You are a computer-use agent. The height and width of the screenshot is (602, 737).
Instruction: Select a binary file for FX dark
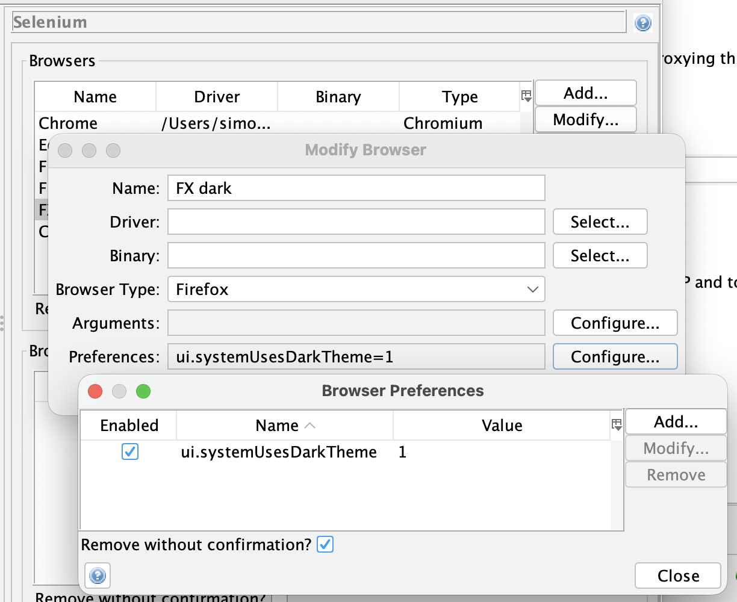point(600,255)
